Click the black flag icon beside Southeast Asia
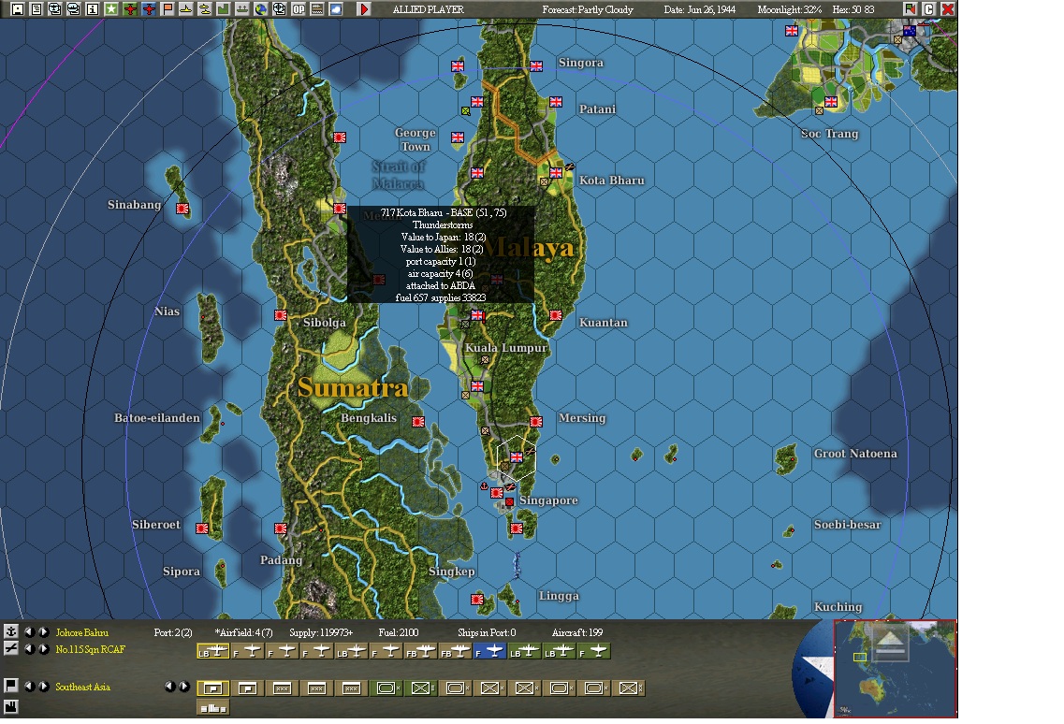The width and height of the screenshot is (1064, 724). coord(11,686)
